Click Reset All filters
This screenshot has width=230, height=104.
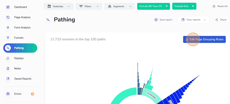coord(220,6)
